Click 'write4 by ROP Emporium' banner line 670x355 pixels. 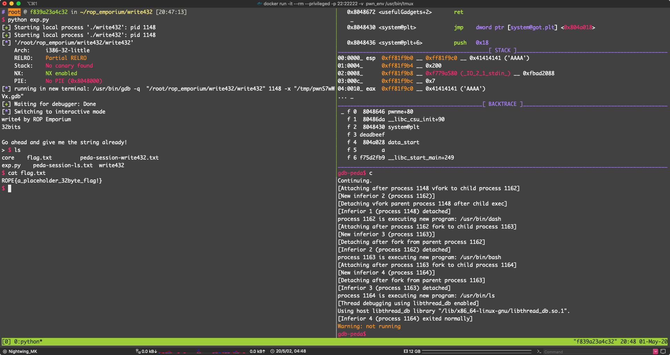tap(36, 119)
